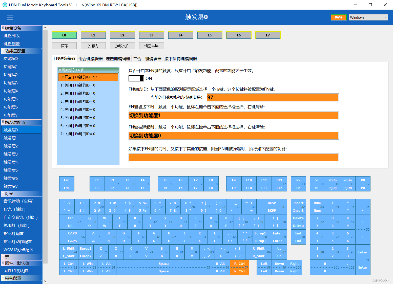The image size is (393, 284).
Task: Open 键盘列表 in sidebar
Action: pyautogui.click(x=21, y=36)
